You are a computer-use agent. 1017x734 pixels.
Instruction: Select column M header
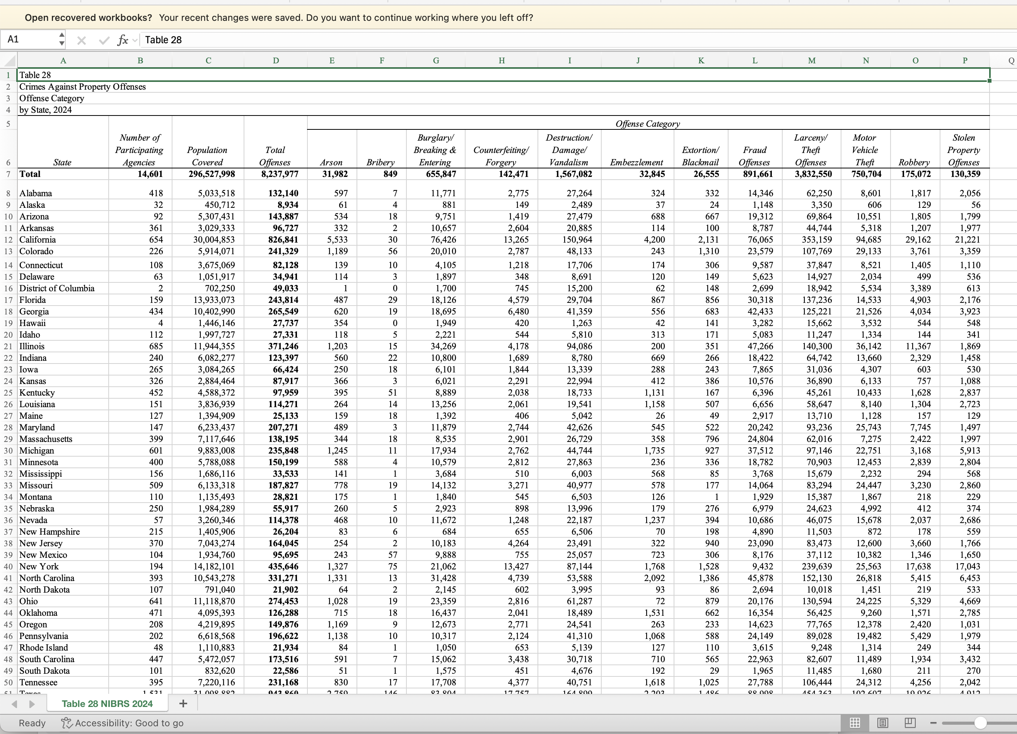pyautogui.click(x=812, y=61)
